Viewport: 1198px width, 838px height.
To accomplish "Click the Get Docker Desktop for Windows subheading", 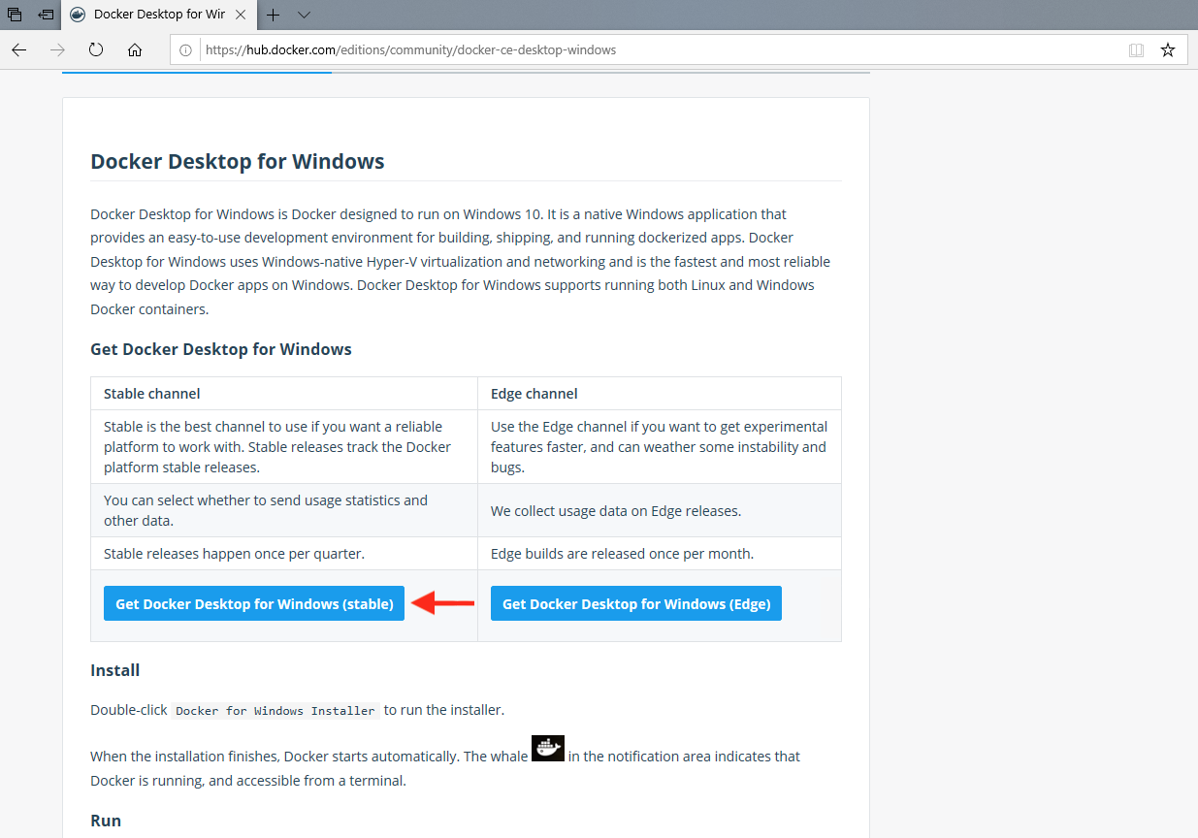I will [x=221, y=348].
